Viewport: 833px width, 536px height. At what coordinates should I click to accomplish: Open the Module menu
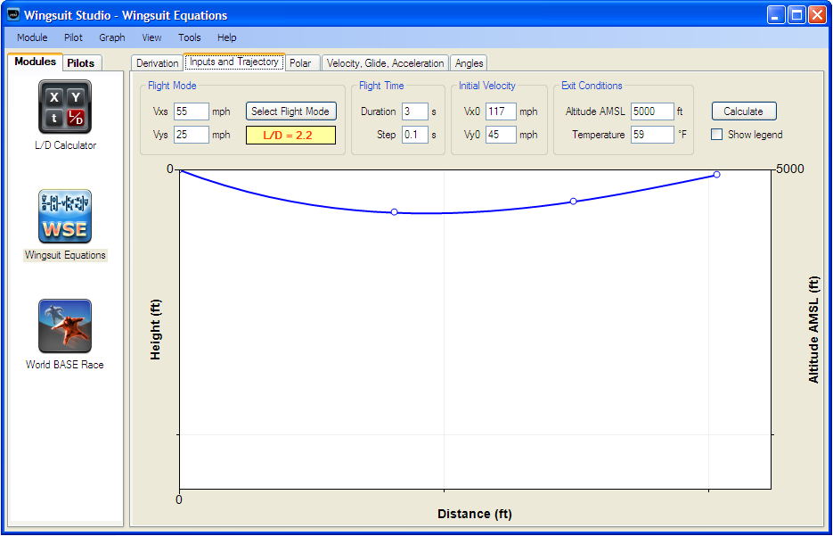point(32,37)
